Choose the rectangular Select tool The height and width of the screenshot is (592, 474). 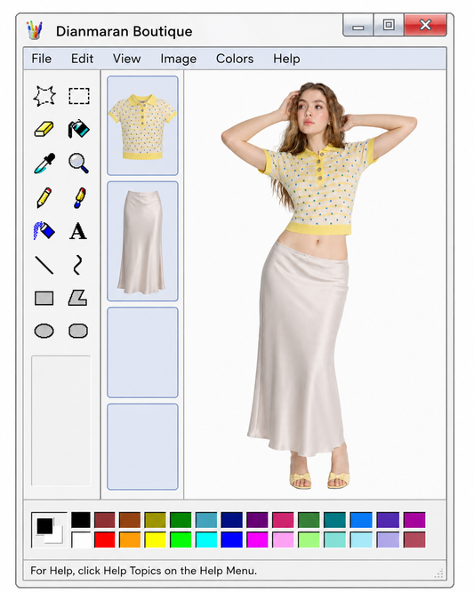(79, 96)
